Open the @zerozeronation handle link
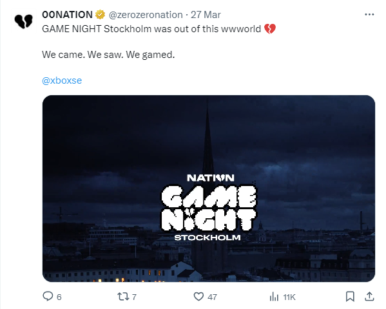Viewport: 386px width, 309px height. click(x=146, y=15)
